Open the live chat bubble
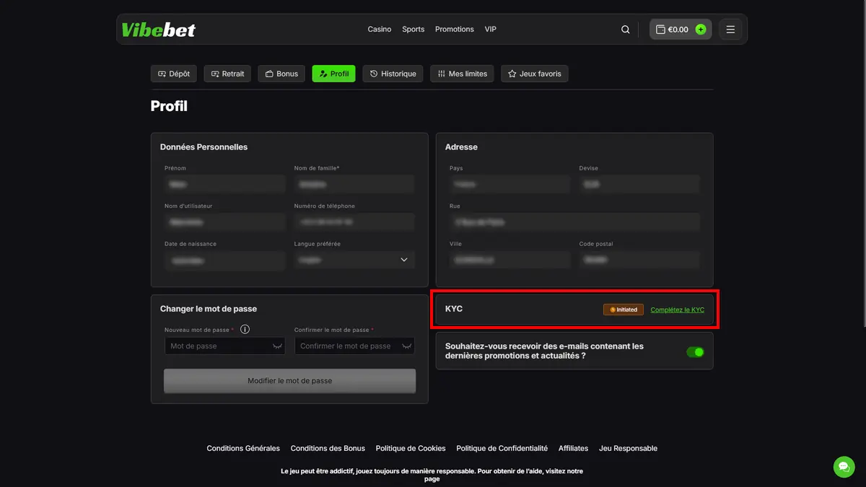Screen dimensions: 866x487 (844, 466)
